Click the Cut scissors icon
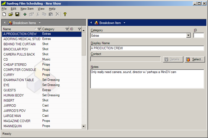This screenshot has width=208, height=138. [38, 14]
